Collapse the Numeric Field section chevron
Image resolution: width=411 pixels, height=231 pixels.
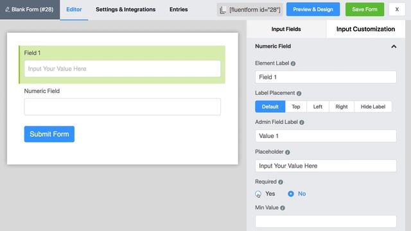[394, 47]
